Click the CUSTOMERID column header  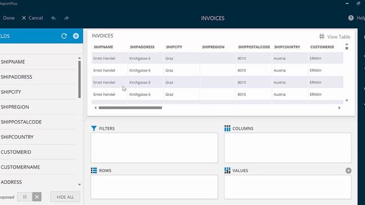[322, 47]
